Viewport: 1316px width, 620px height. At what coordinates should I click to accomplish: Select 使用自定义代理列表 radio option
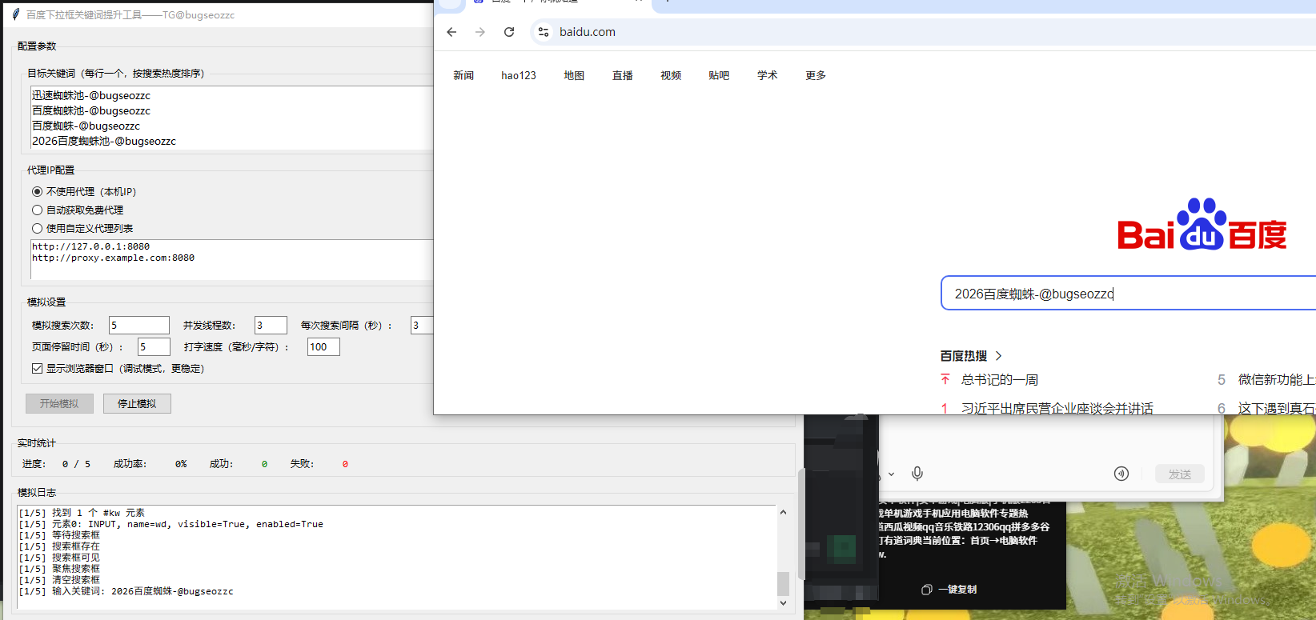(37, 229)
